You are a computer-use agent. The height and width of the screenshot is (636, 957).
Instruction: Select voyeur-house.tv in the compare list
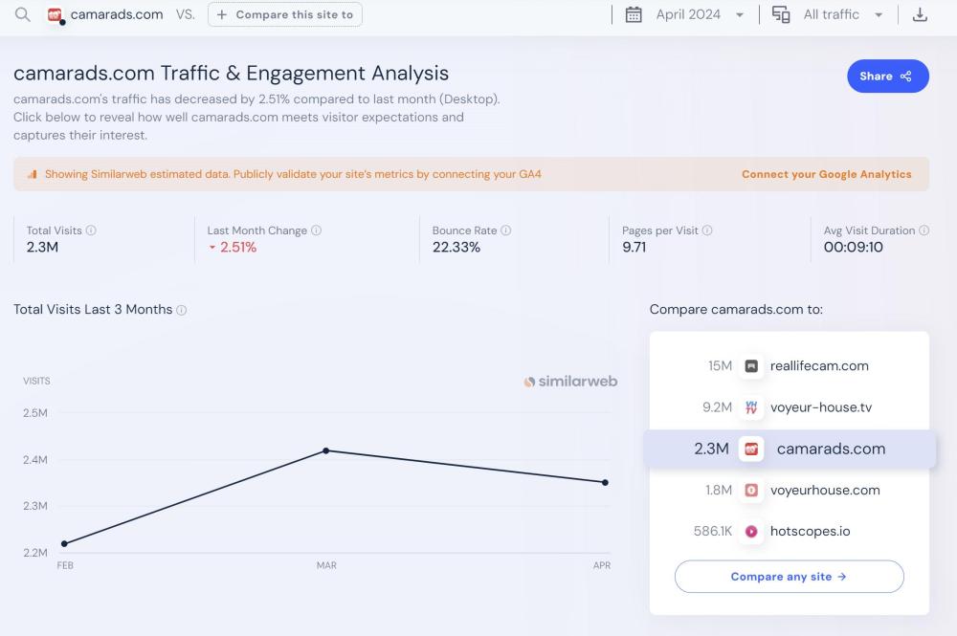point(820,407)
